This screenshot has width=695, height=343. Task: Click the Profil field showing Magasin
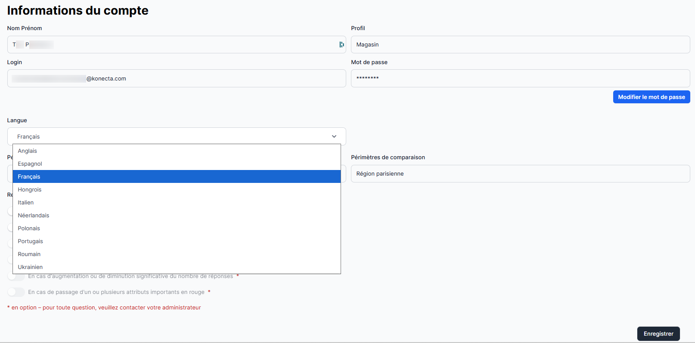click(520, 45)
